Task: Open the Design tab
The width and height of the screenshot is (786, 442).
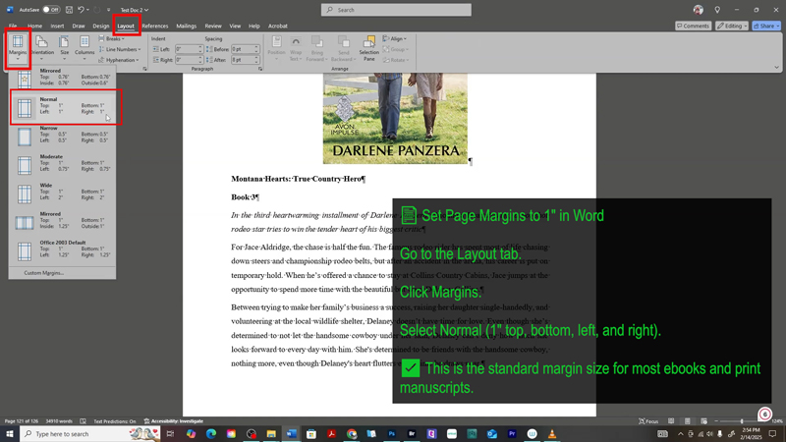Action: (101, 27)
